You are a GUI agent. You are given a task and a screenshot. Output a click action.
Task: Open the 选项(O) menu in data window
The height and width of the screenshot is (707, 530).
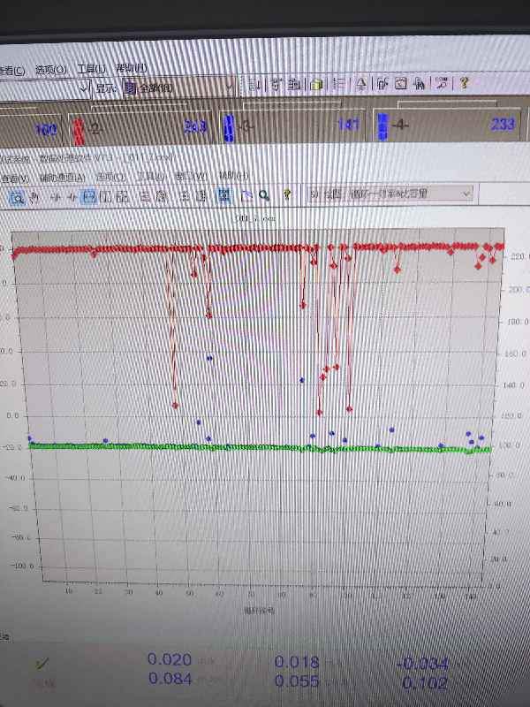click(x=111, y=178)
